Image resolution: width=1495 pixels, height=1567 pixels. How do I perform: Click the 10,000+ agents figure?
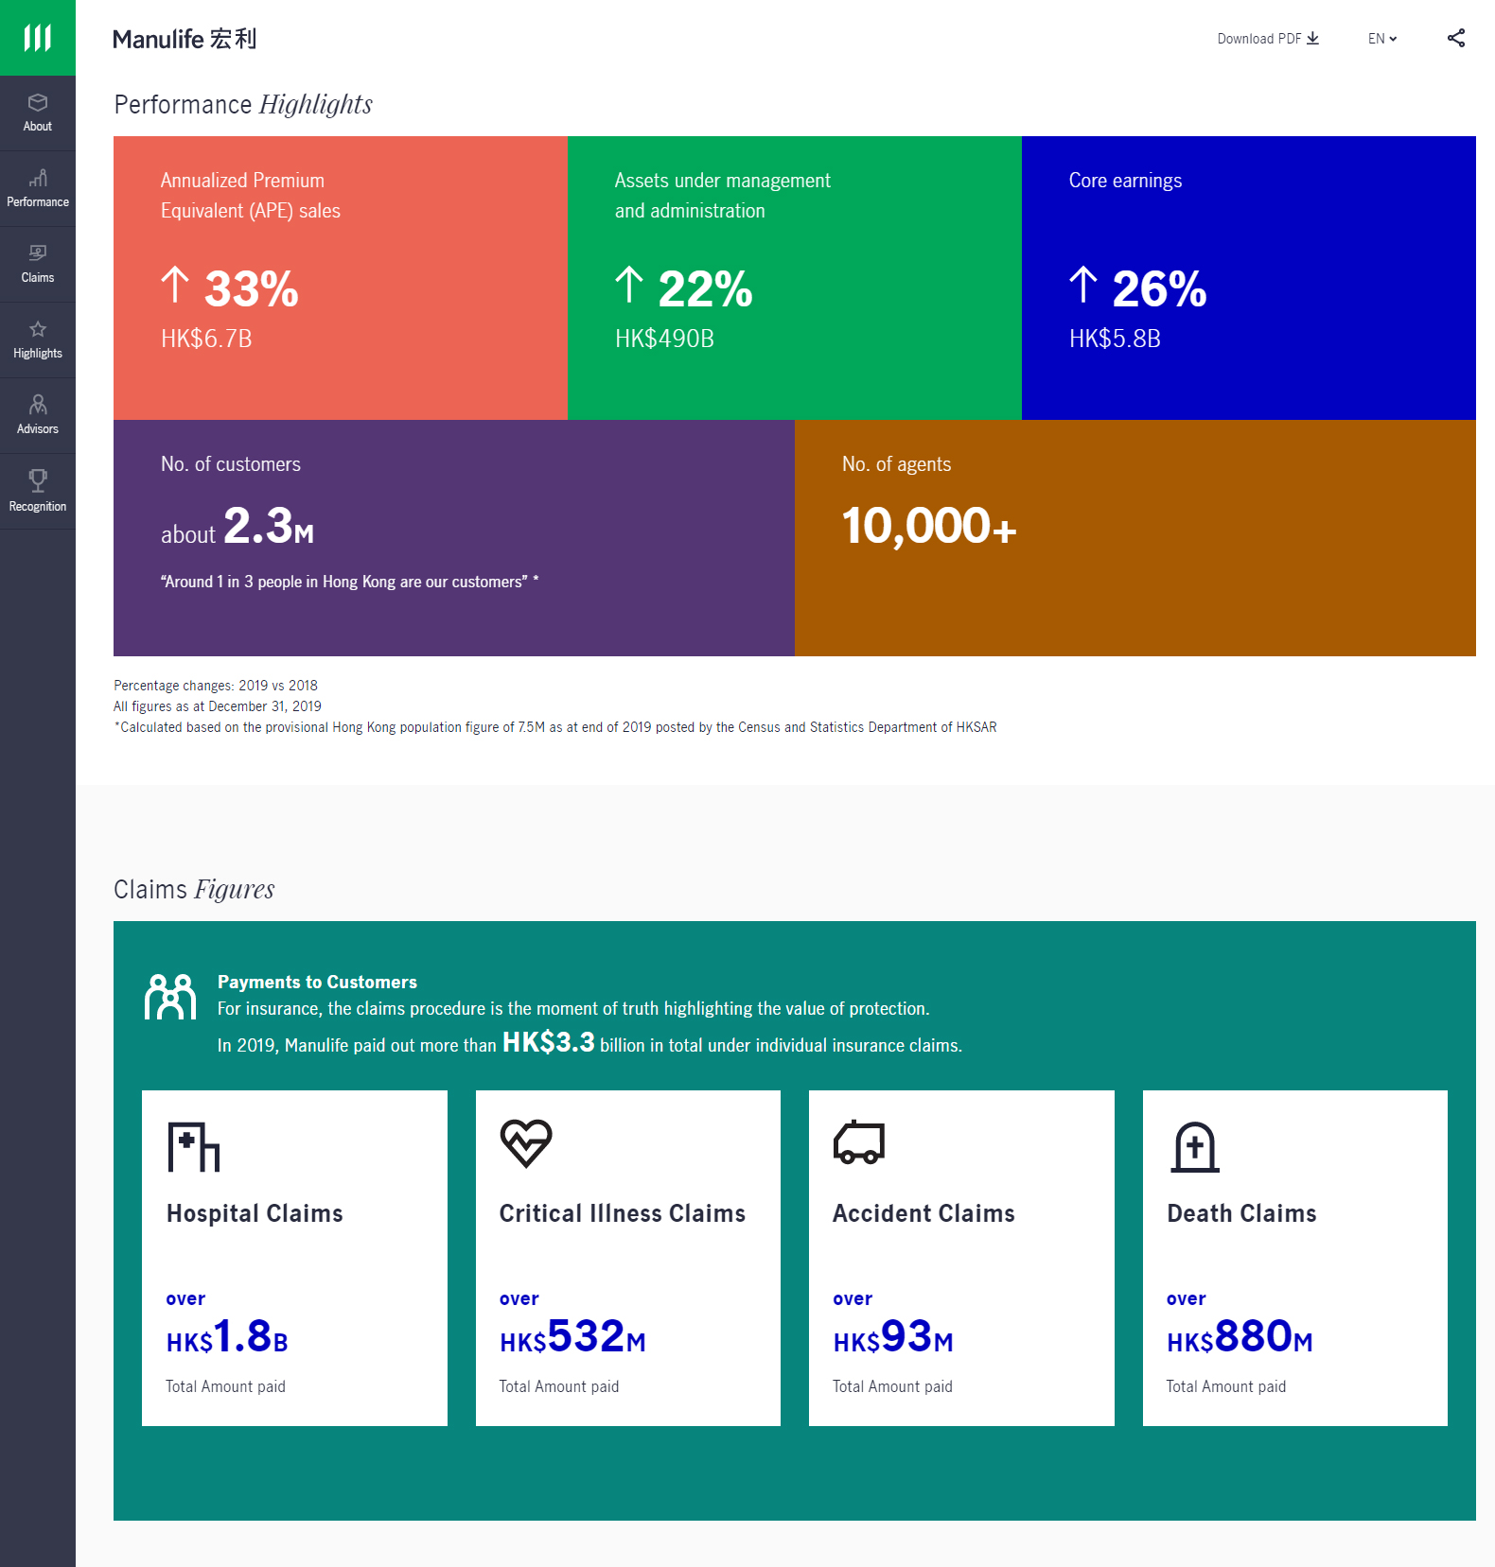(929, 526)
